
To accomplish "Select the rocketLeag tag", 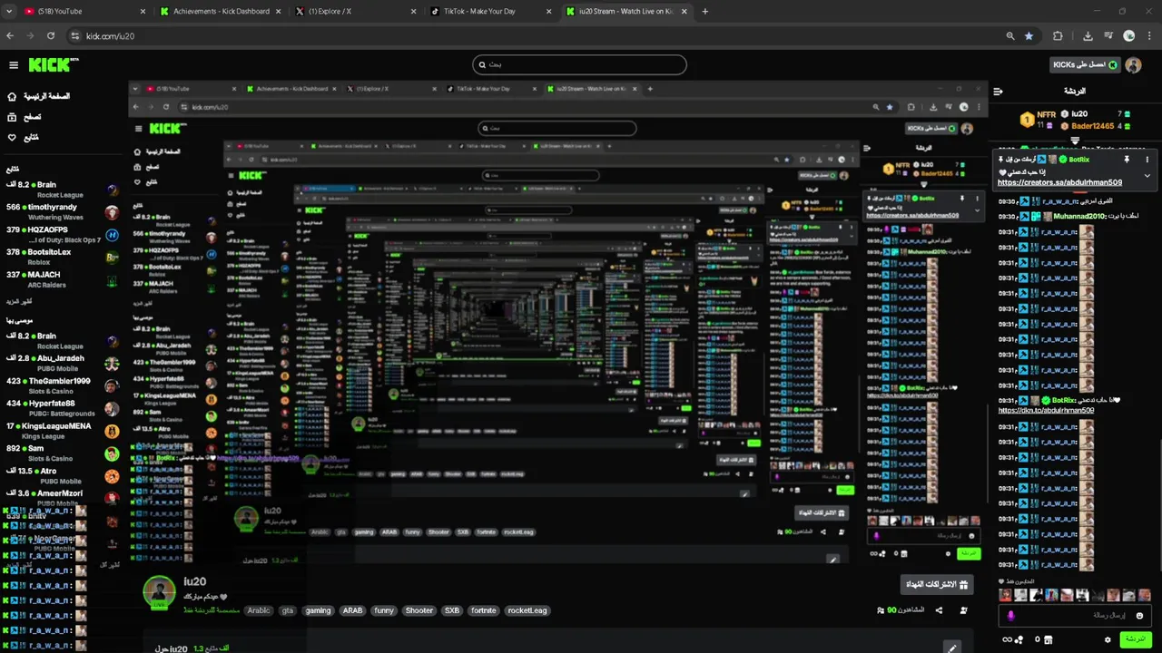I will tap(527, 610).
